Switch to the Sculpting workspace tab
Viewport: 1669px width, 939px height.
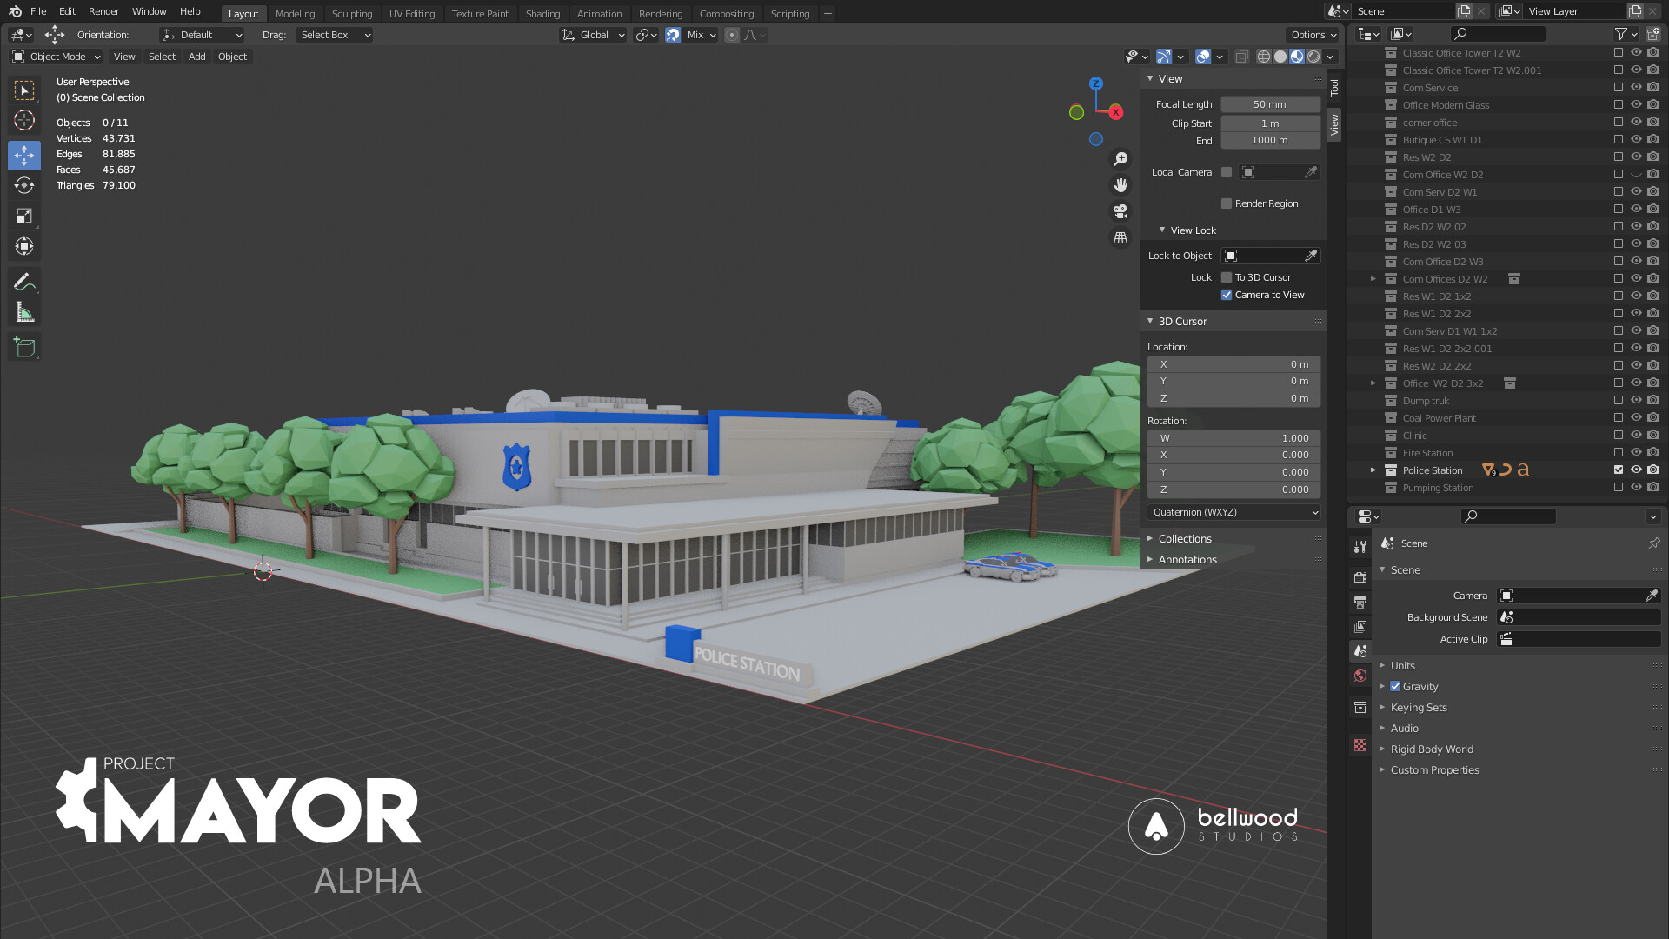pos(351,14)
